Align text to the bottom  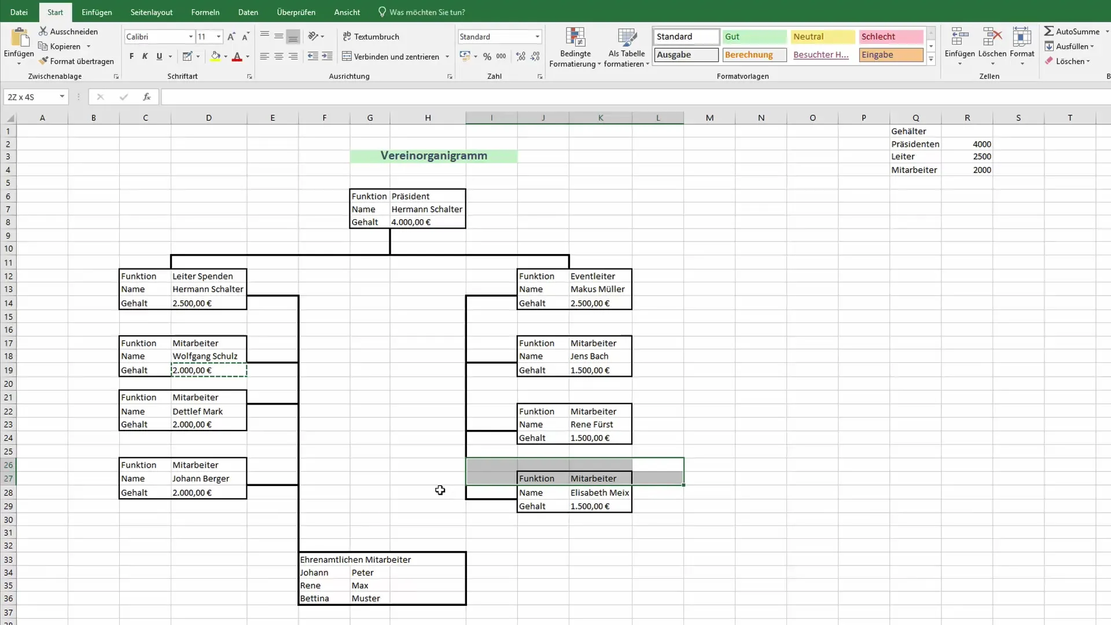click(x=293, y=36)
